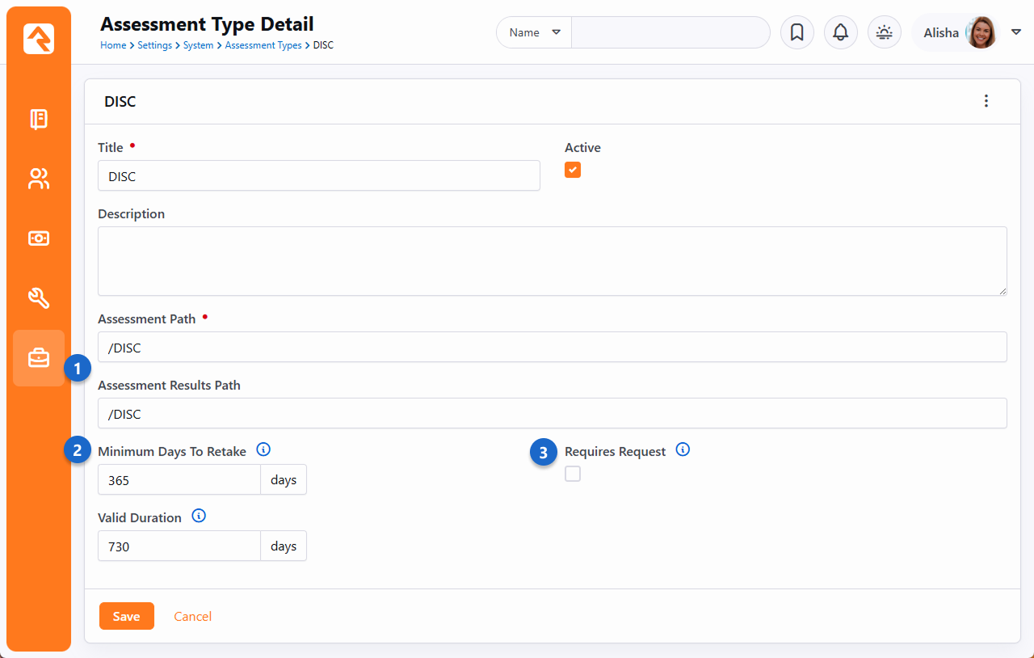Uncheck the Active checkbox
Image resolution: width=1034 pixels, height=658 pixels.
coord(573,170)
